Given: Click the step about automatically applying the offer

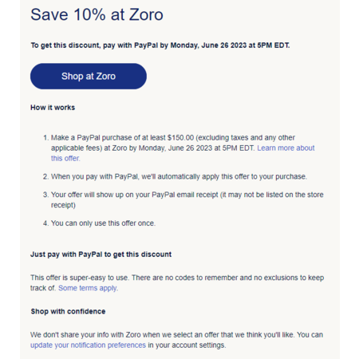Looking at the screenshot, I should click(179, 176).
